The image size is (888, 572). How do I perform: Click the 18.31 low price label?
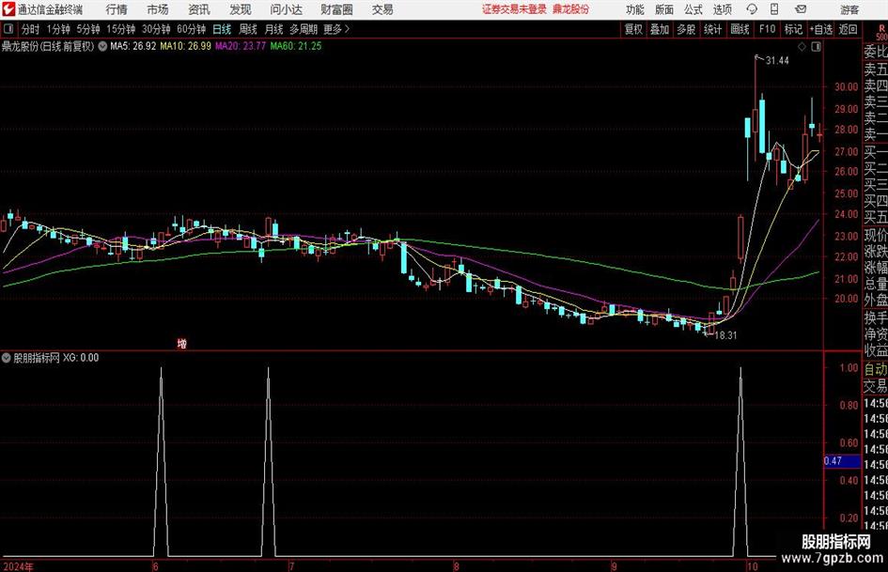[725, 335]
